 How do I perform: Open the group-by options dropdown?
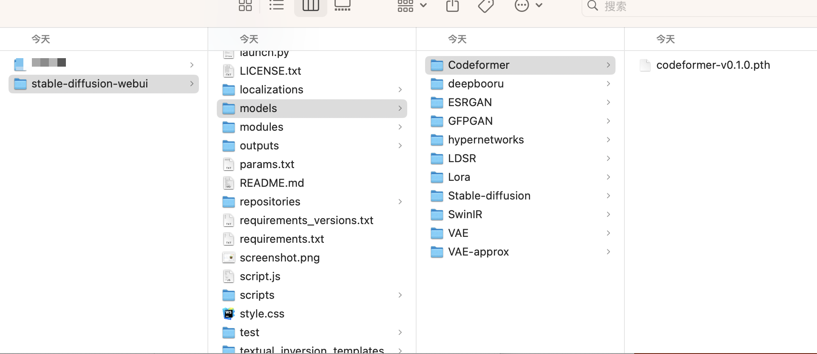(412, 5)
